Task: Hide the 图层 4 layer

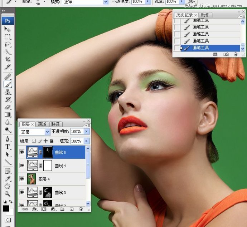Action: click(22, 179)
